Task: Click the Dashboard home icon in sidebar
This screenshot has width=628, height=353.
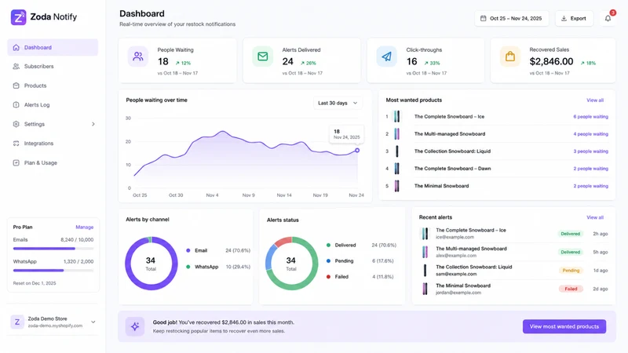Action: pos(16,47)
